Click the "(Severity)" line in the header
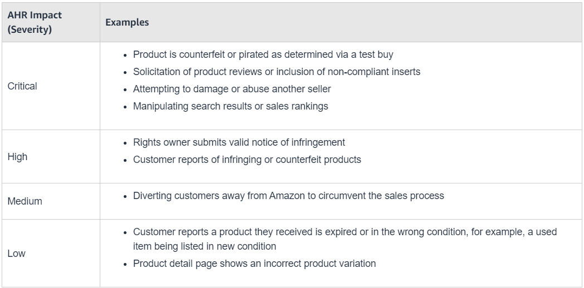This screenshot has height=288, width=584. [30, 29]
